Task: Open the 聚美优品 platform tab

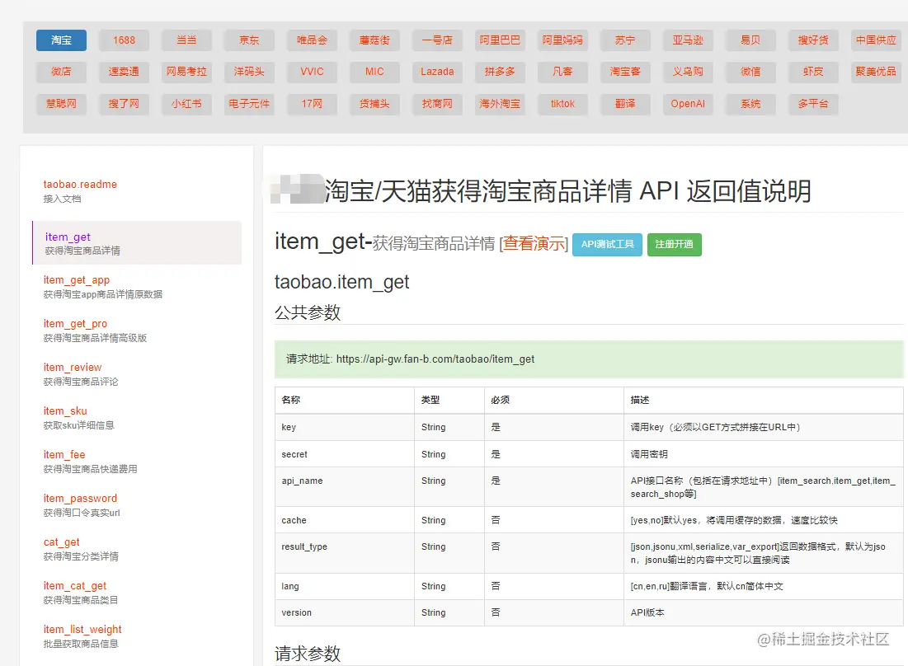Action: [x=876, y=72]
